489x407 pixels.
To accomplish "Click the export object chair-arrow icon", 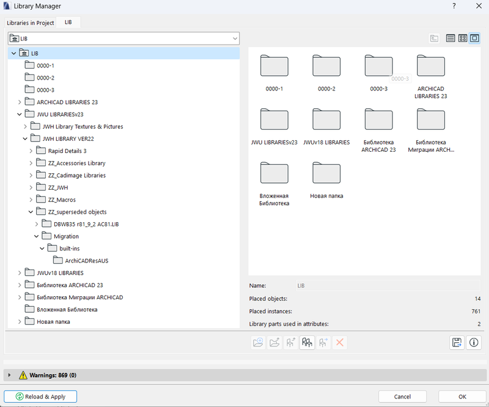I will click(x=323, y=343).
